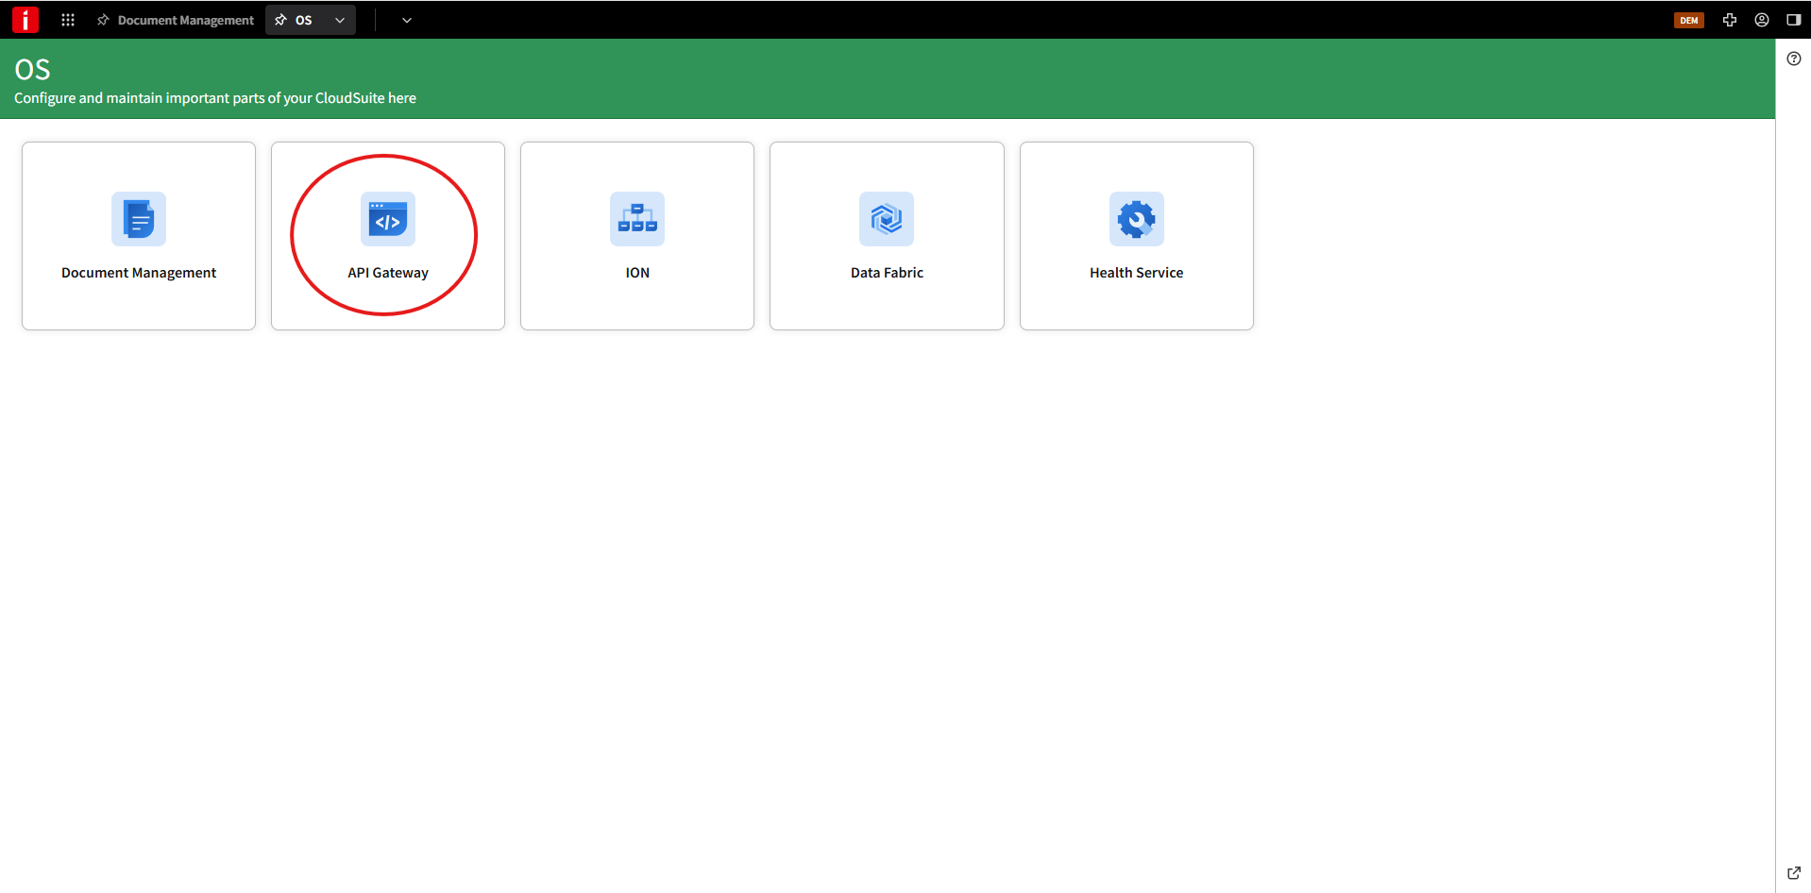This screenshot has height=893, width=1811.
Task: Click the Health Service card label
Action: point(1137,273)
